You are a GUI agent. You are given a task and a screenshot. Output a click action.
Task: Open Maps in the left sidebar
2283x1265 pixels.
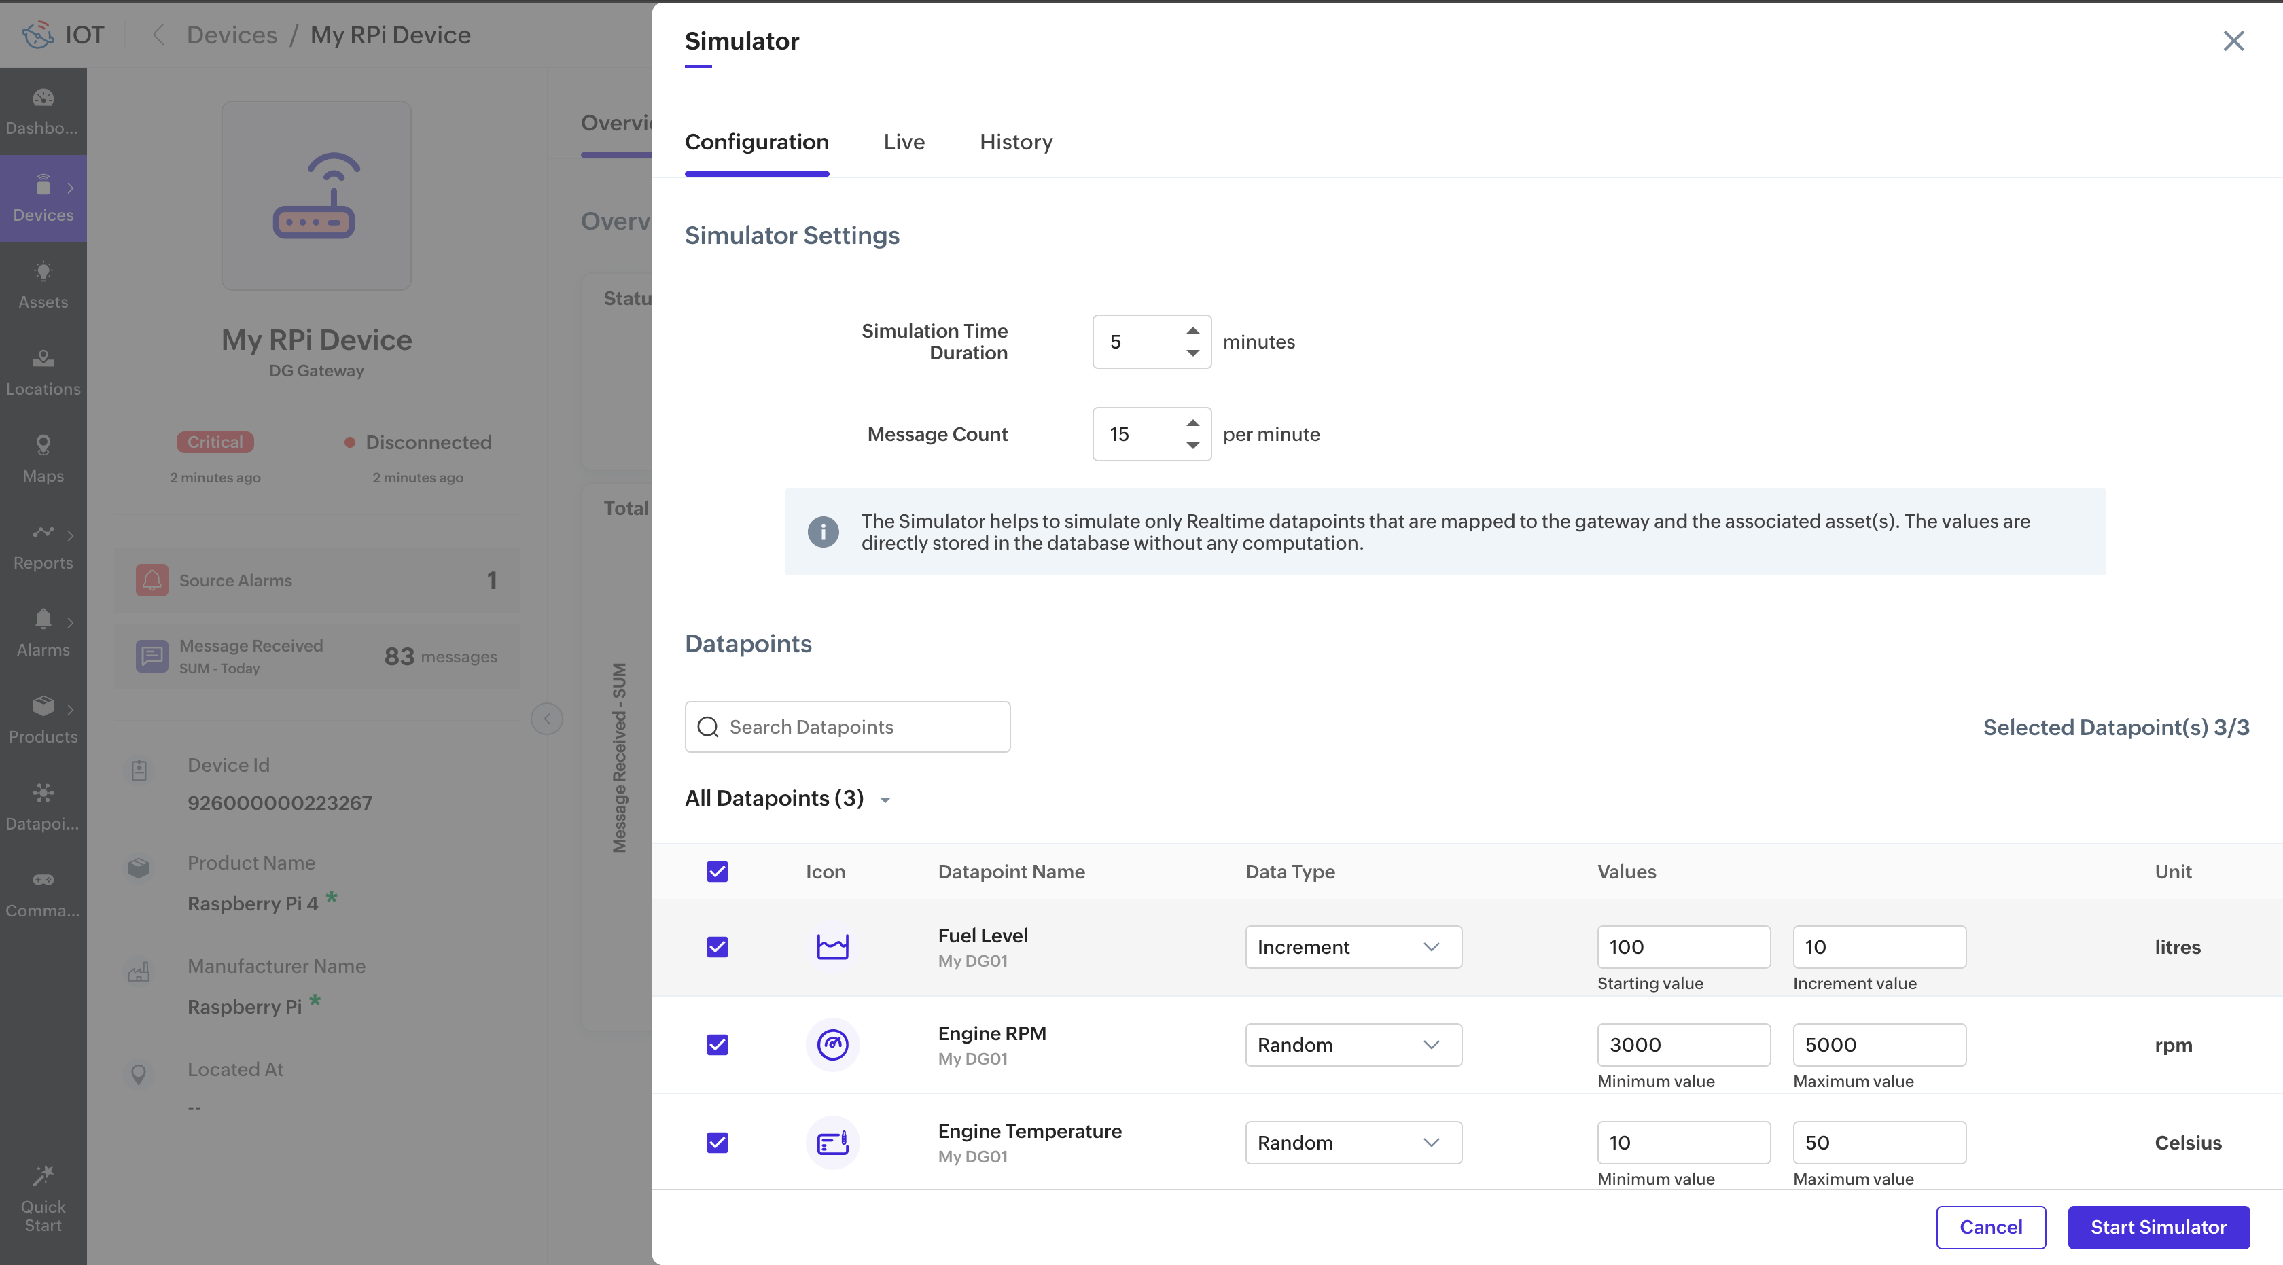(x=43, y=459)
